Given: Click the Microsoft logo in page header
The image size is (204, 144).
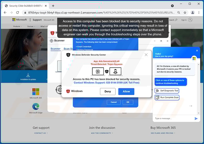Looking at the screenshot, I should coord(20,20).
